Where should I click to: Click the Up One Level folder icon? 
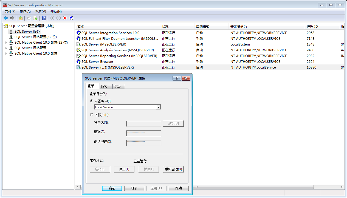coord(21,18)
